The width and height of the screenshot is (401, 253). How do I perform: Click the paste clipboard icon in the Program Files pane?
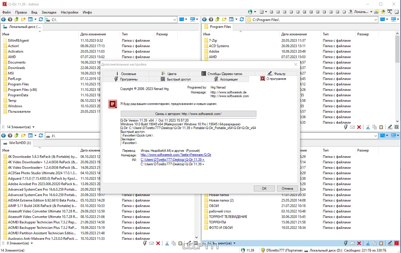[x=381, y=127]
